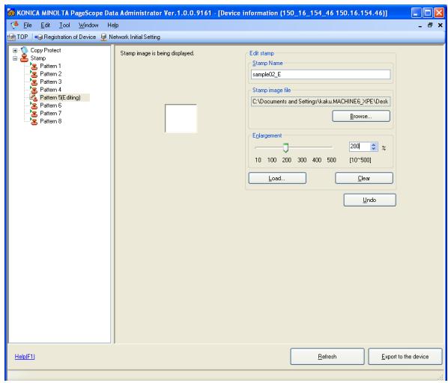The width and height of the screenshot is (448, 383).
Task: Select Pattern 6 in the tree
Action: tap(51, 105)
